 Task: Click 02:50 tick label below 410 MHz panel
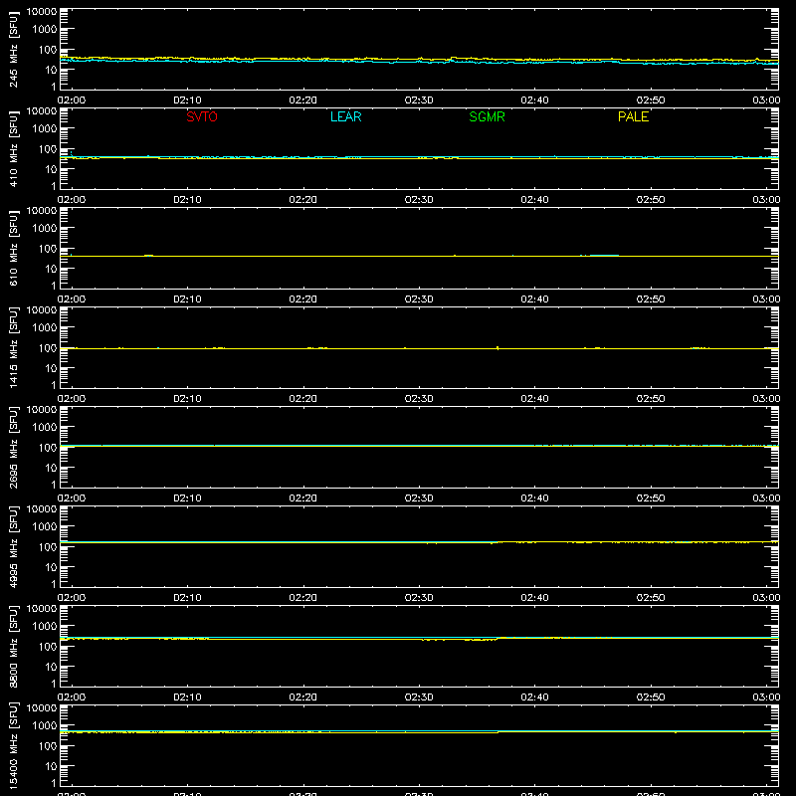click(x=651, y=200)
